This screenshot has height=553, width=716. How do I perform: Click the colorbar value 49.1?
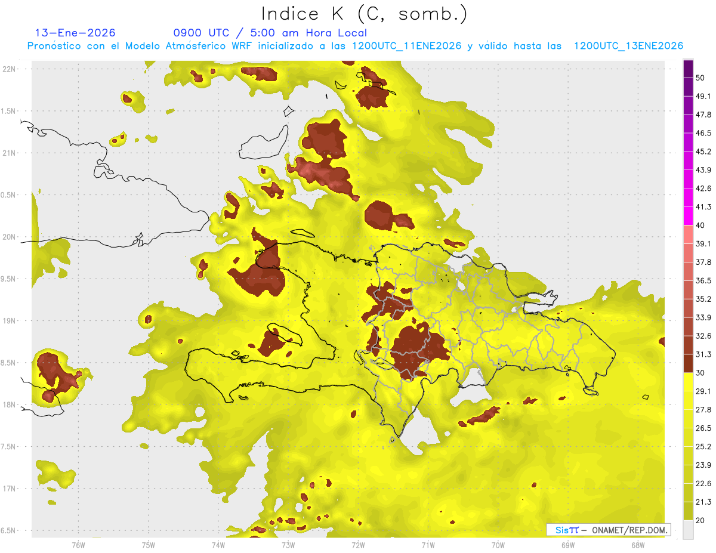point(703,96)
